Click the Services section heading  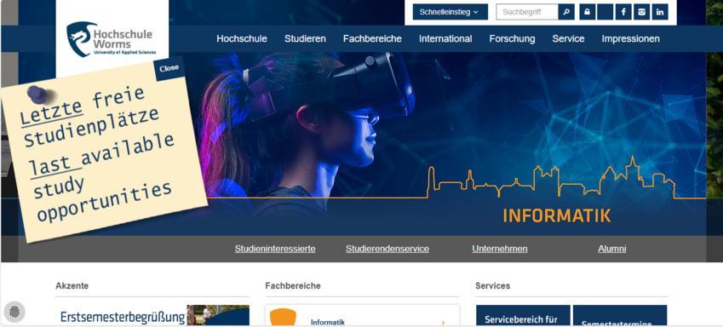point(492,286)
